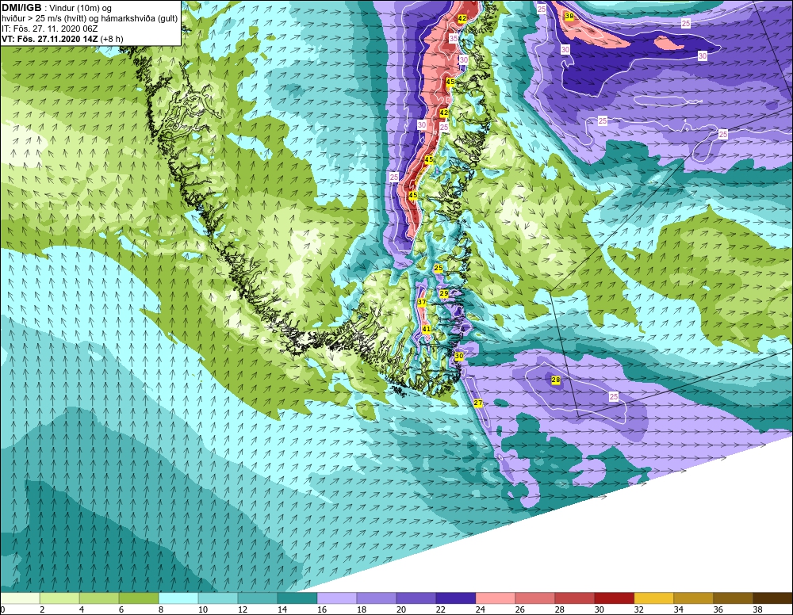Pick the medium teal 12–14 legend swatch
Screen dimensions: 793x615
[x=258, y=598]
